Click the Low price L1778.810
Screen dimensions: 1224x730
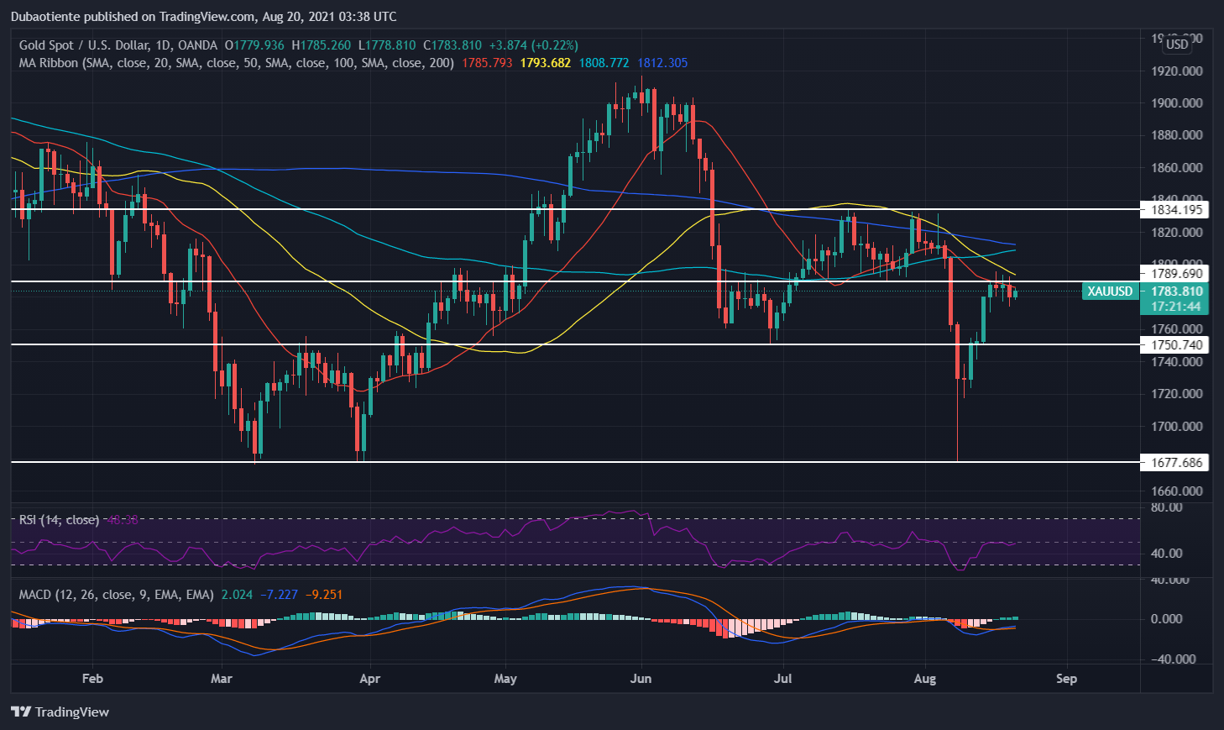pos(387,45)
